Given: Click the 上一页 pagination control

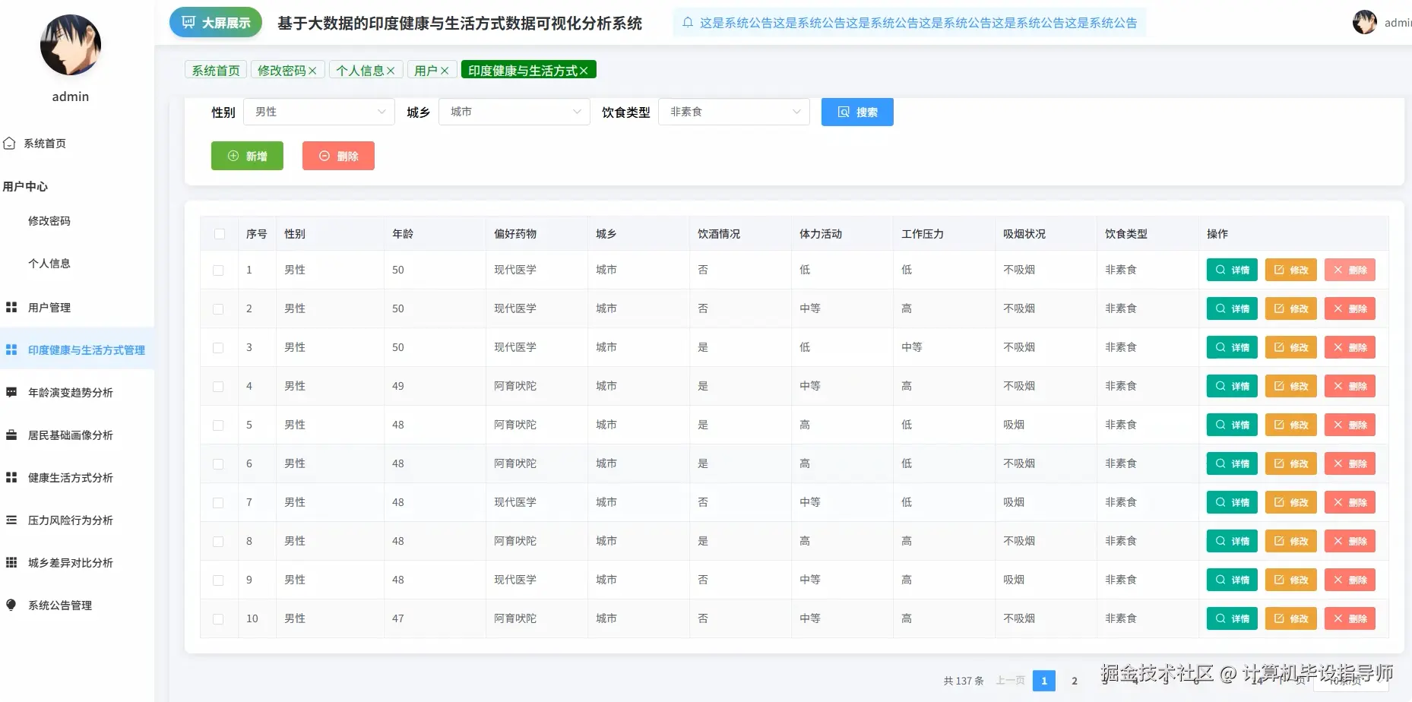Looking at the screenshot, I should pyautogui.click(x=1011, y=681).
